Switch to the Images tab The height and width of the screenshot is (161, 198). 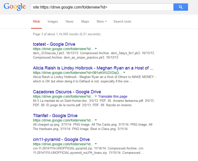tap(53, 21)
